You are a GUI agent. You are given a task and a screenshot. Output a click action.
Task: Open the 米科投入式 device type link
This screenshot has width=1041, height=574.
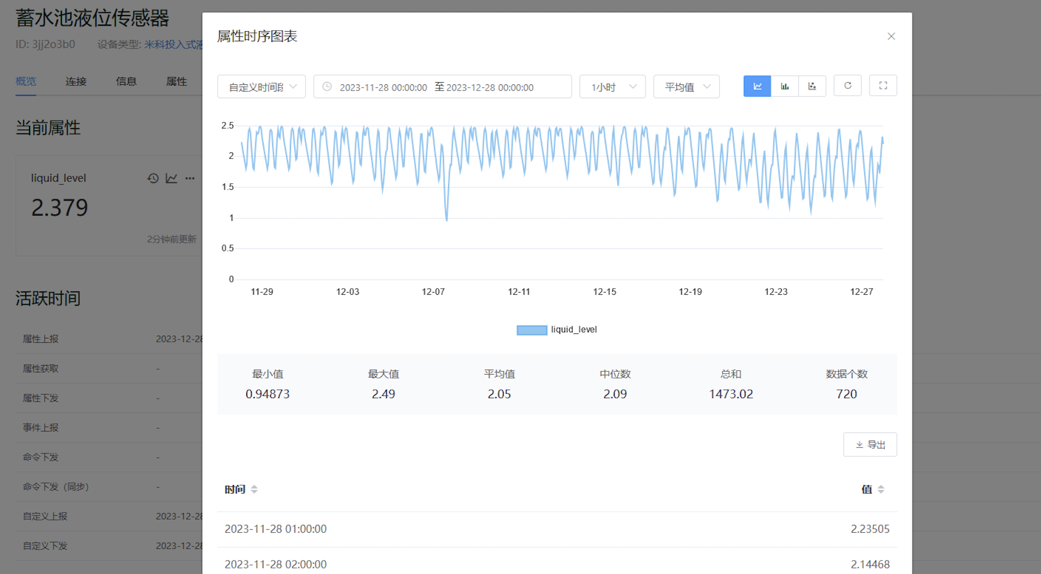click(173, 44)
